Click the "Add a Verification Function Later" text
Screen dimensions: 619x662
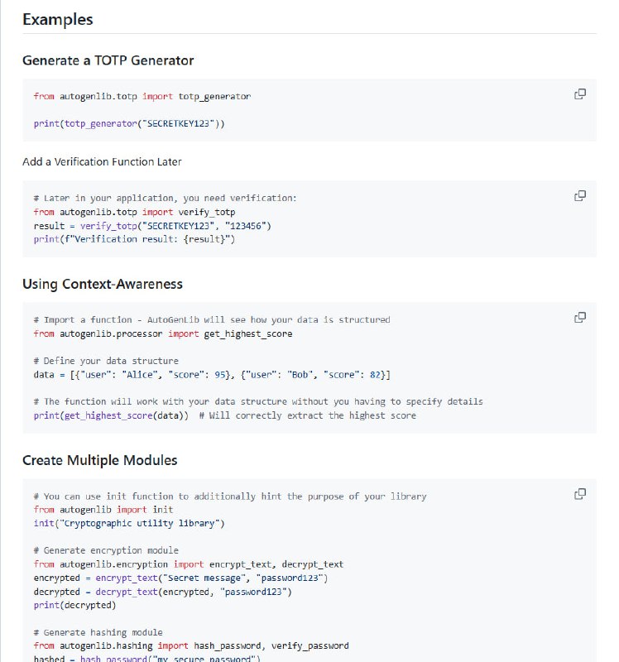pyautogui.click(x=102, y=162)
